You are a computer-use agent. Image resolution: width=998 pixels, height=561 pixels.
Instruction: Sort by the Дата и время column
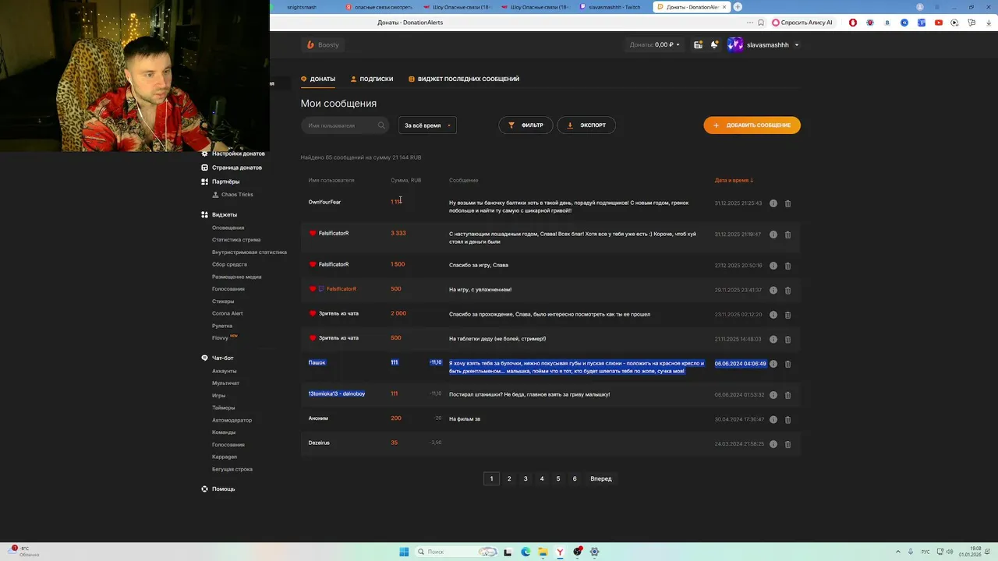[x=734, y=181]
